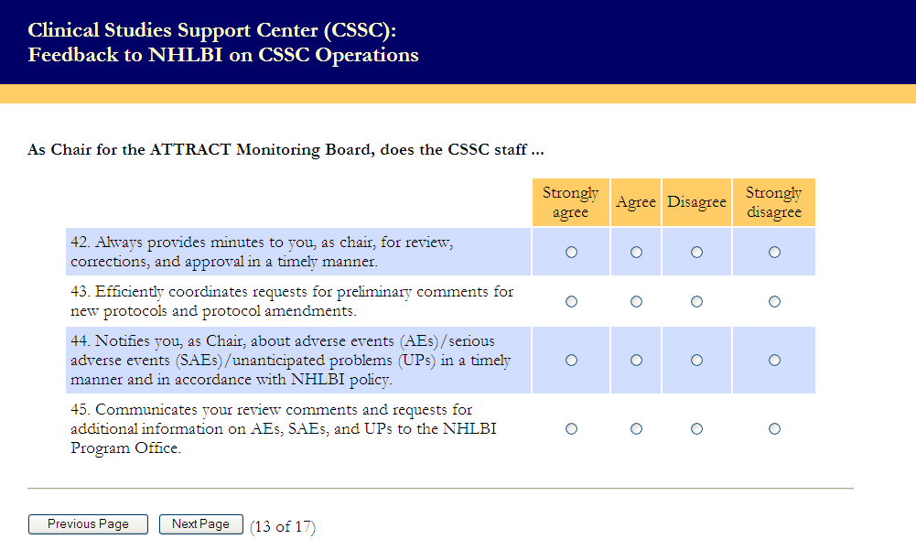Select Strongly agree for question 43

coord(572,302)
